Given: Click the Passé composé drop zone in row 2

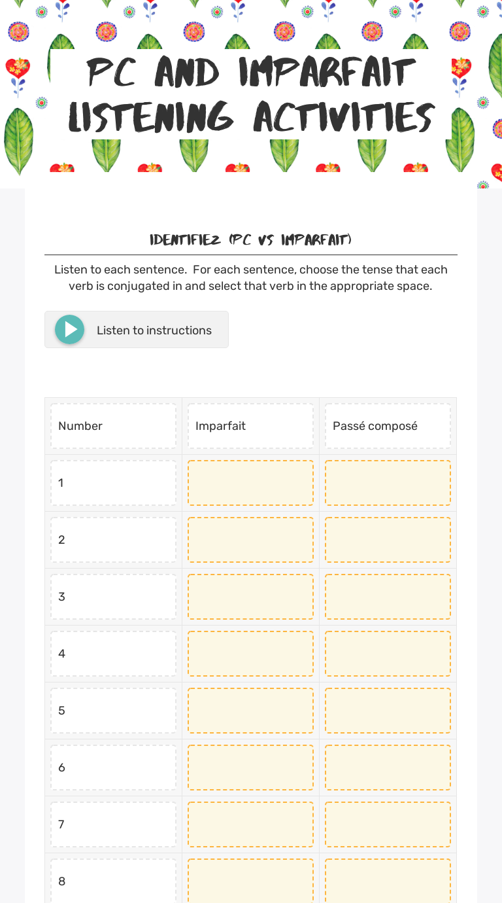Looking at the screenshot, I should click(388, 540).
